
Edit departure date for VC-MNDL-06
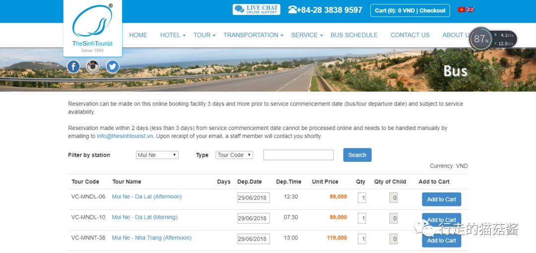(253, 197)
